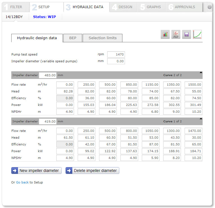
Task: Select the 419.00 impeller diameter field
Action: click(x=48, y=121)
